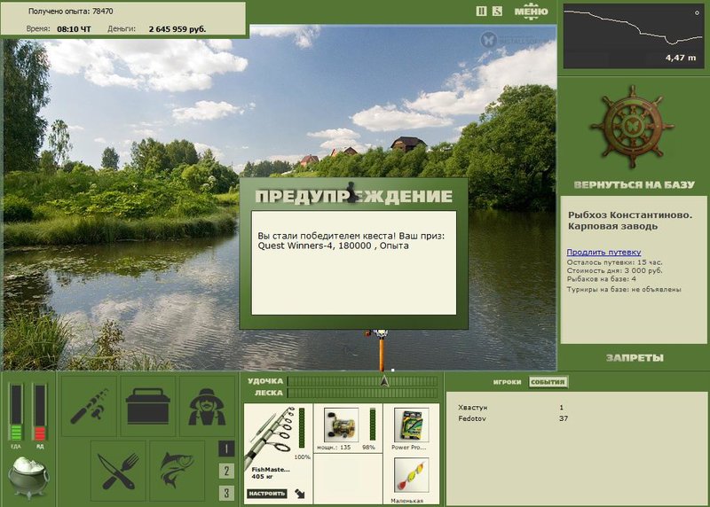Select rod slot 1
Image resolution: width=710 pixels, height=507 pixels.
point(226,448)
